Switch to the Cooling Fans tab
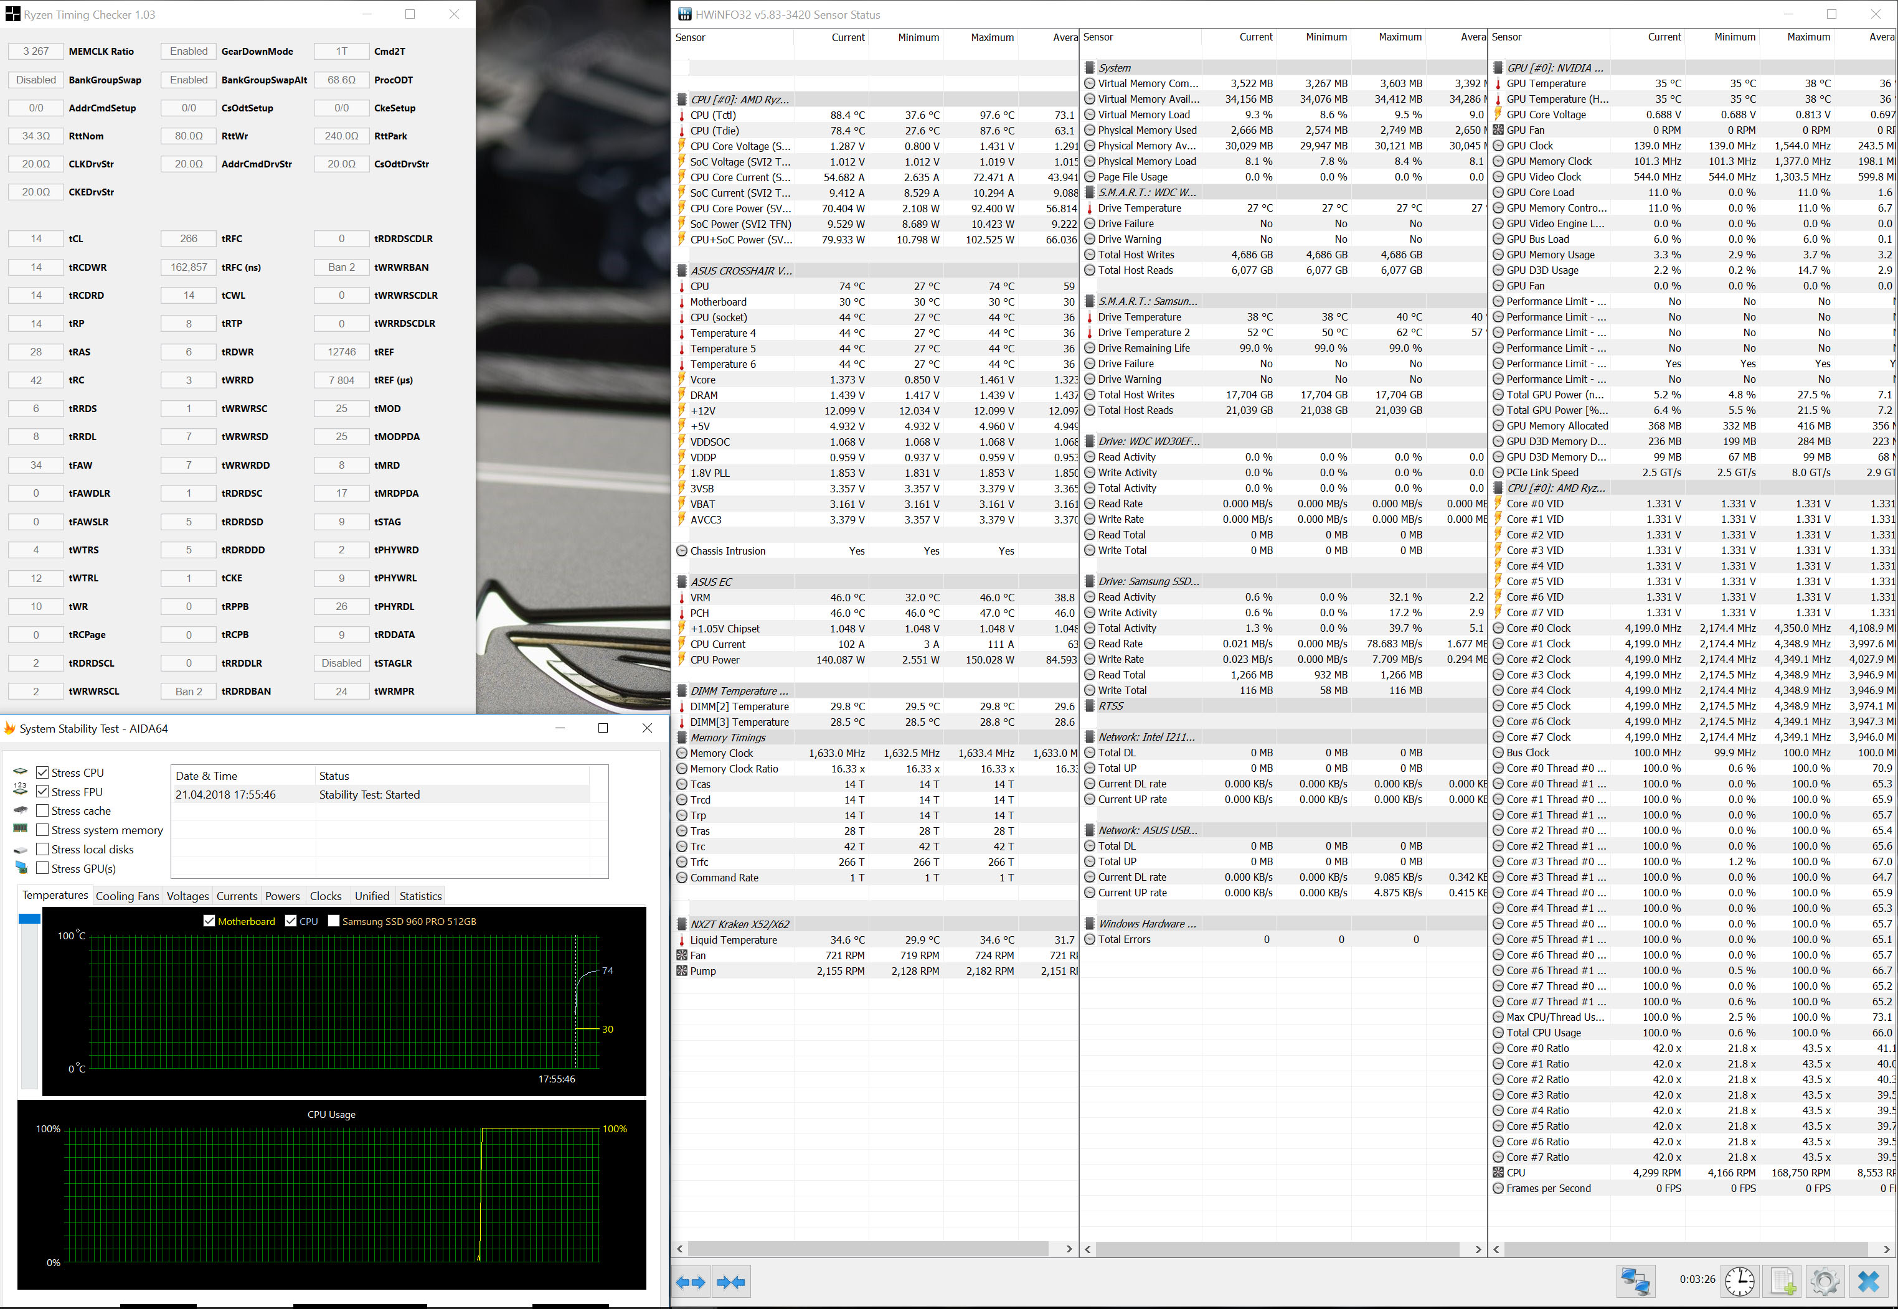This screenshot has width=1898, height=1309. click(127, 896)
